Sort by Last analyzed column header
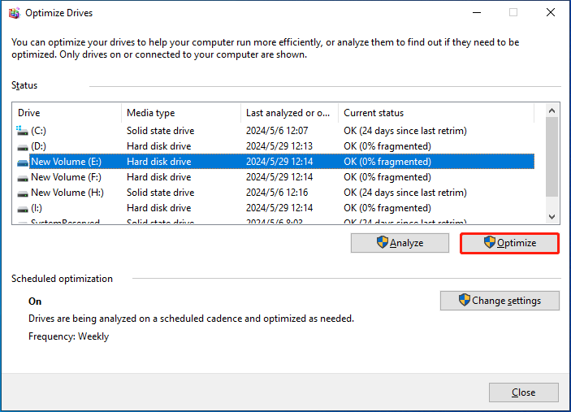Viewport: 571px width, 412px height. click(289, 113)
